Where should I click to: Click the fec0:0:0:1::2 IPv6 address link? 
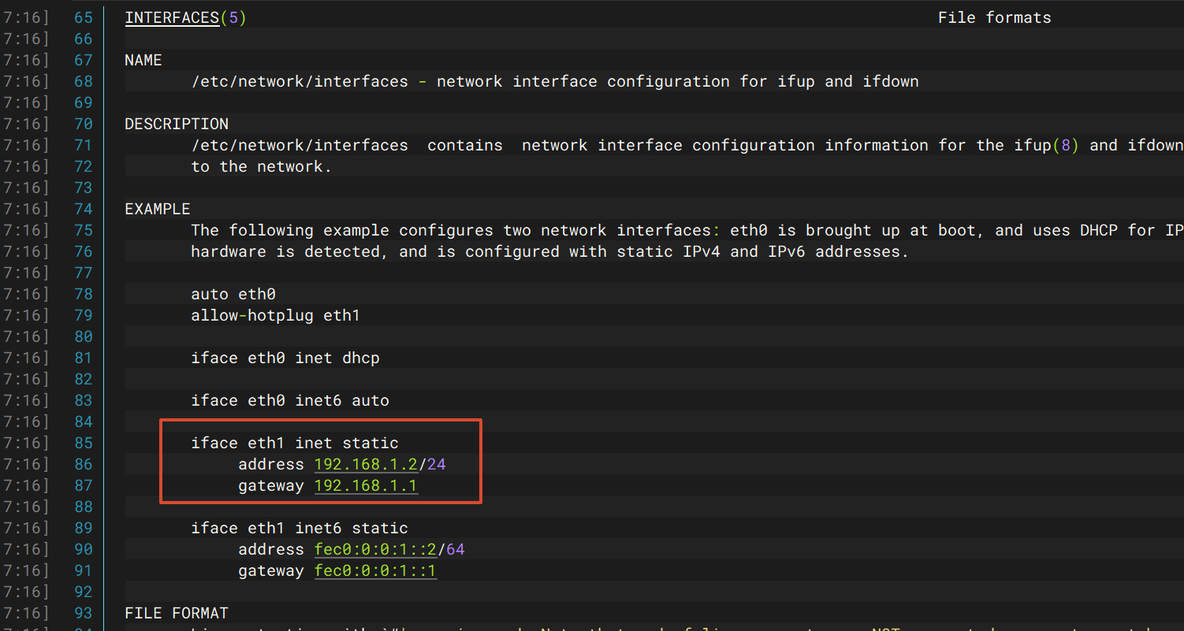pos(375,549)
